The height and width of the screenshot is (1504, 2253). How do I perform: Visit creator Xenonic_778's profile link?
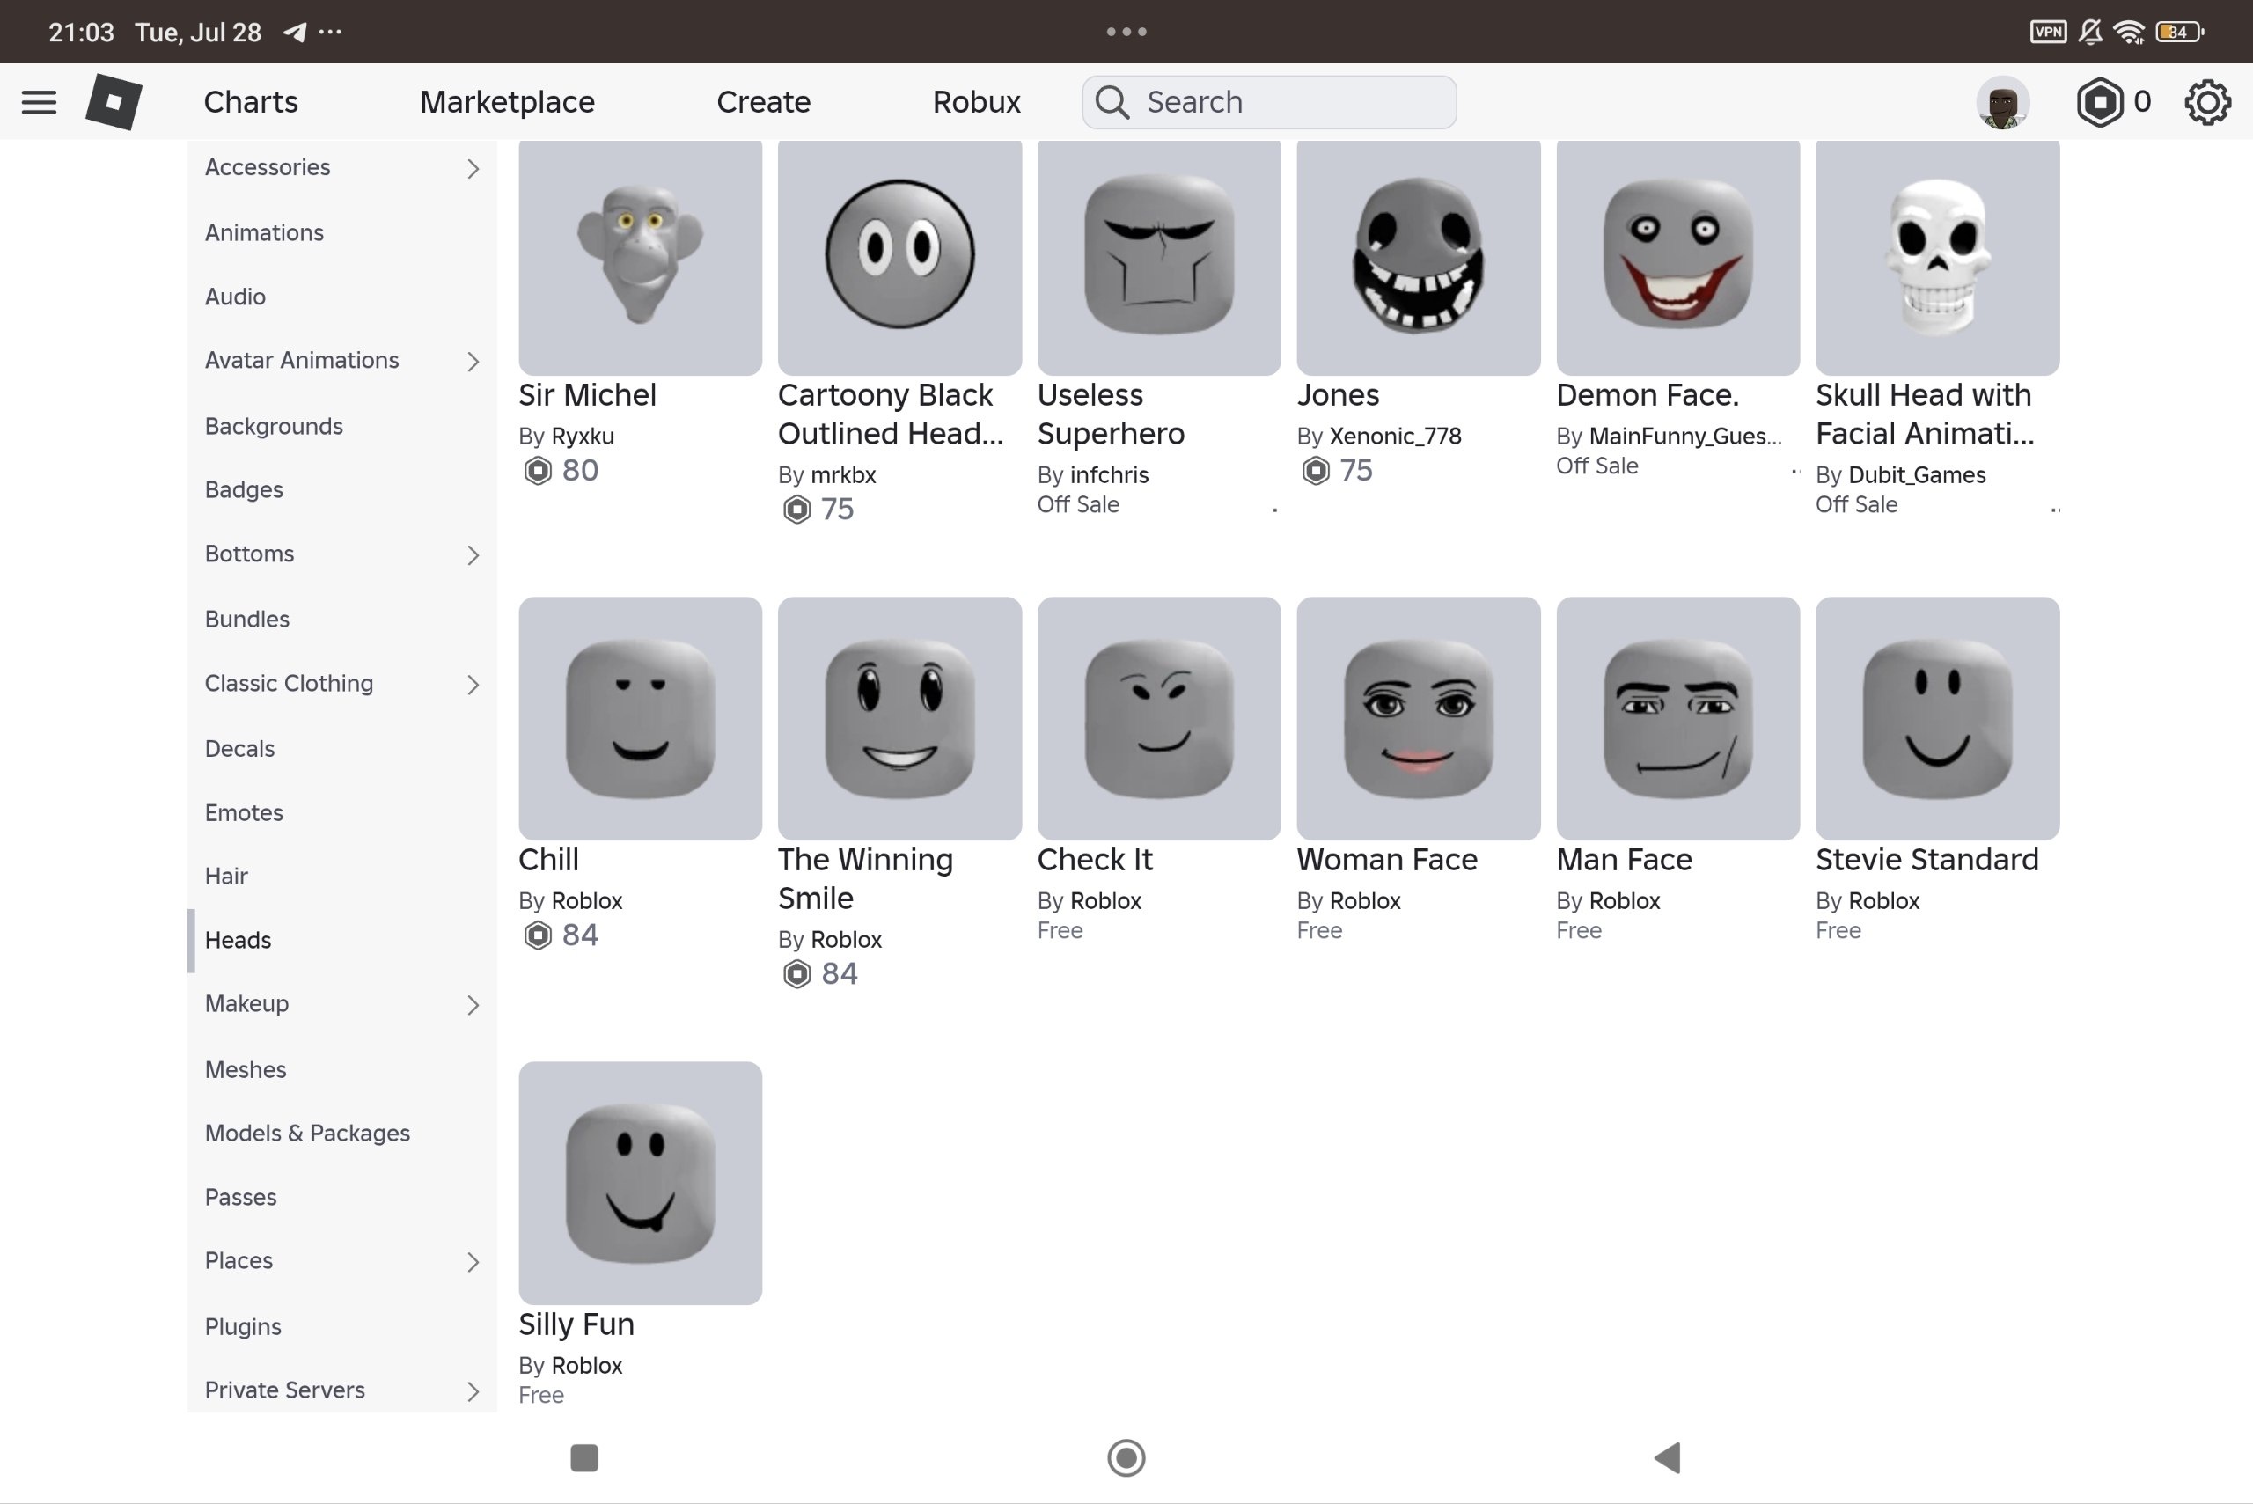click(x=1396, y=437)
